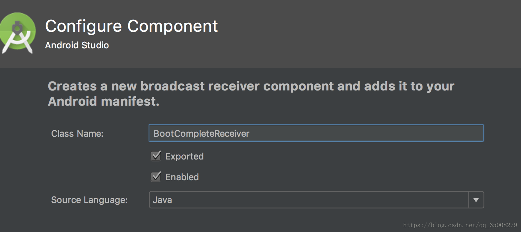Image resolution: width=521 pixels, height=232 pixels.
Task: Click the checkmark inside the Enabled box
Action: point(157,176)
